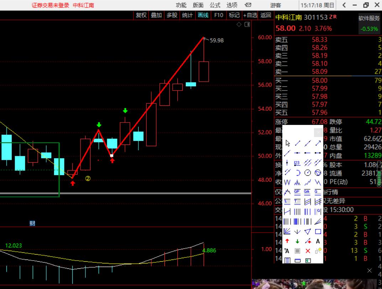The image size is (382, 289).
Task: Choose the red X delete drawing tool
Action: tap(308, 251)
